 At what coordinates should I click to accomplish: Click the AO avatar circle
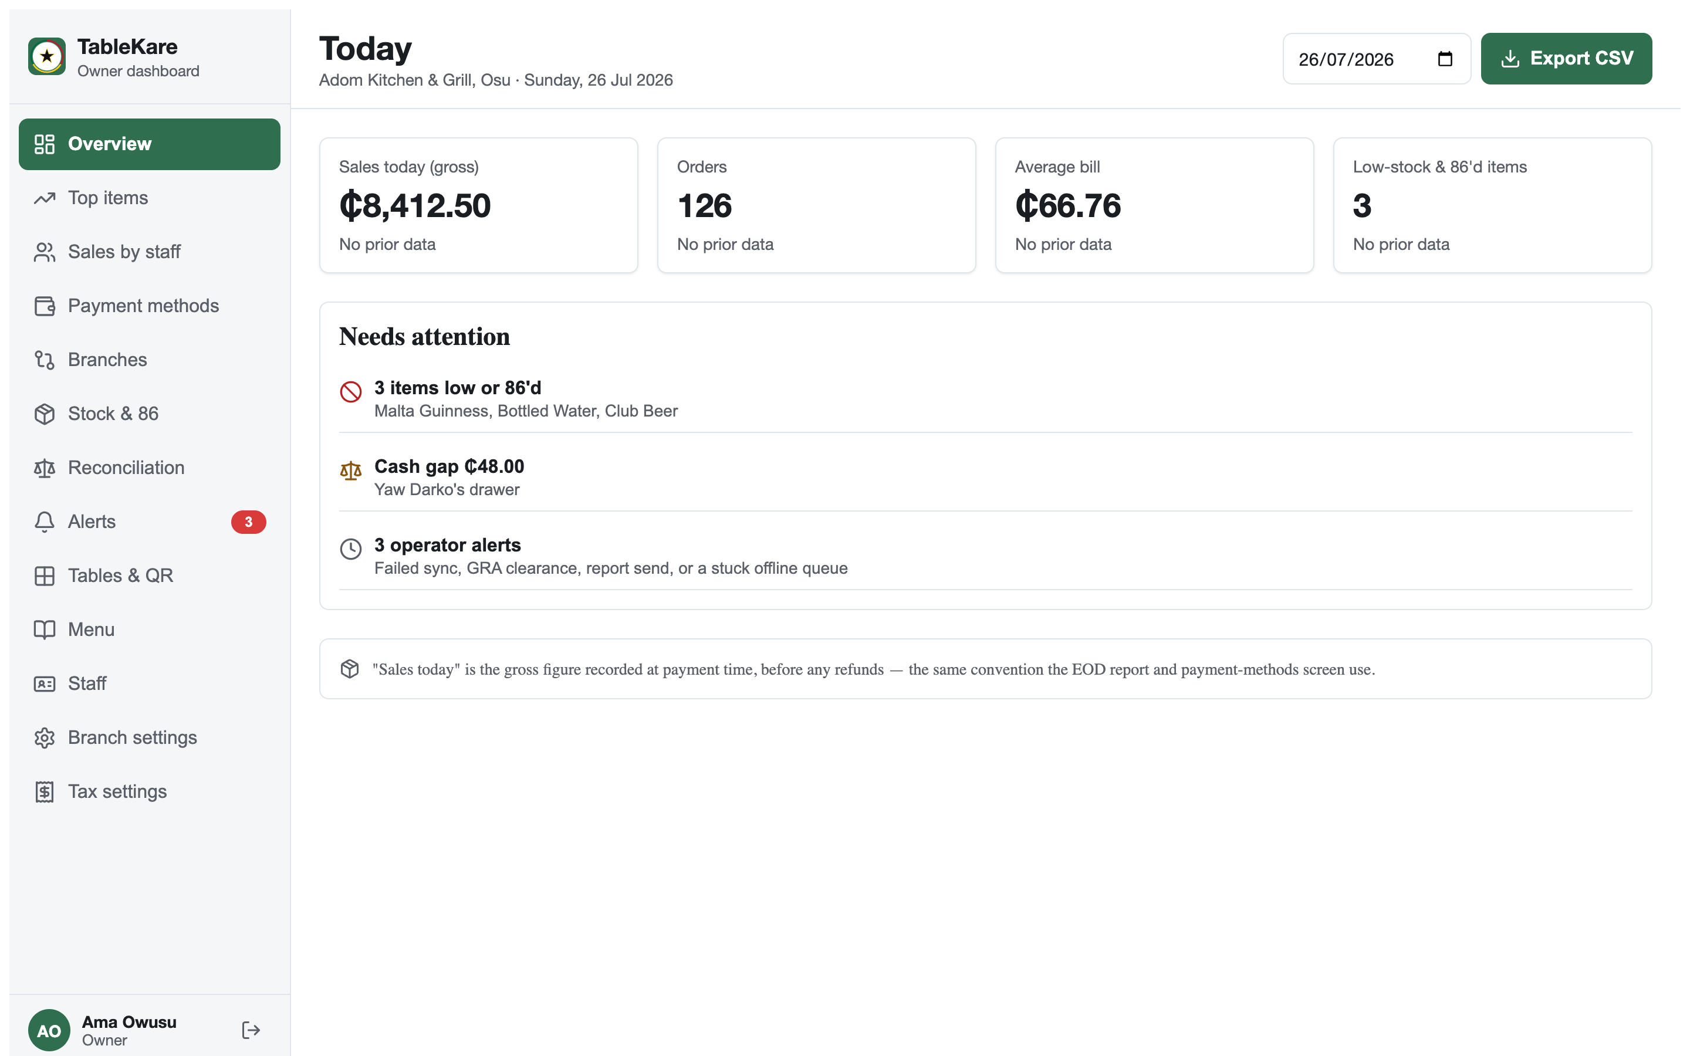pos(49,1030)
